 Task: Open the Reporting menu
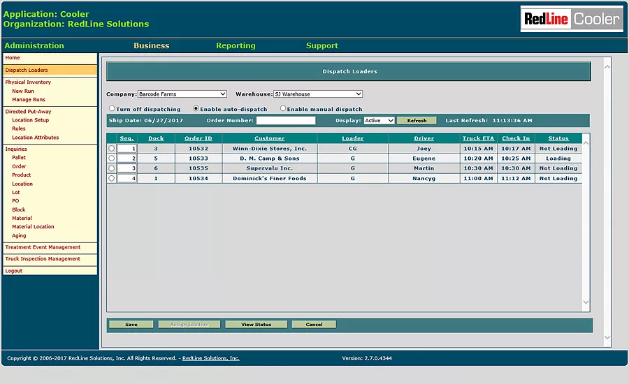click(x=236, y=45)
